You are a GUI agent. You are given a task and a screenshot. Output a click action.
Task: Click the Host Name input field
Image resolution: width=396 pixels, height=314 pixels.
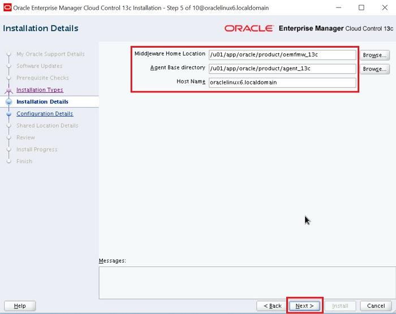282,83
